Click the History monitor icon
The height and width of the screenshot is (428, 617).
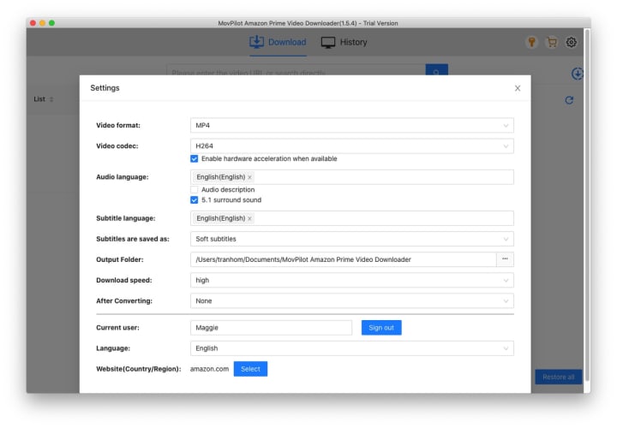pyautogui.click(x=327, y=43)
